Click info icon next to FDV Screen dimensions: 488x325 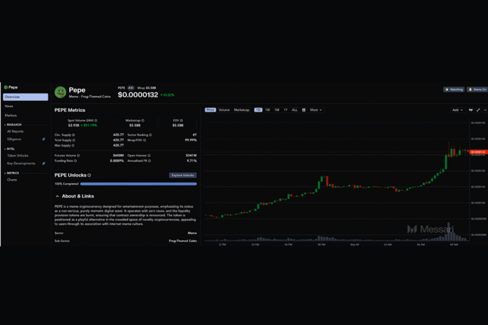click(x=181, y=120)
